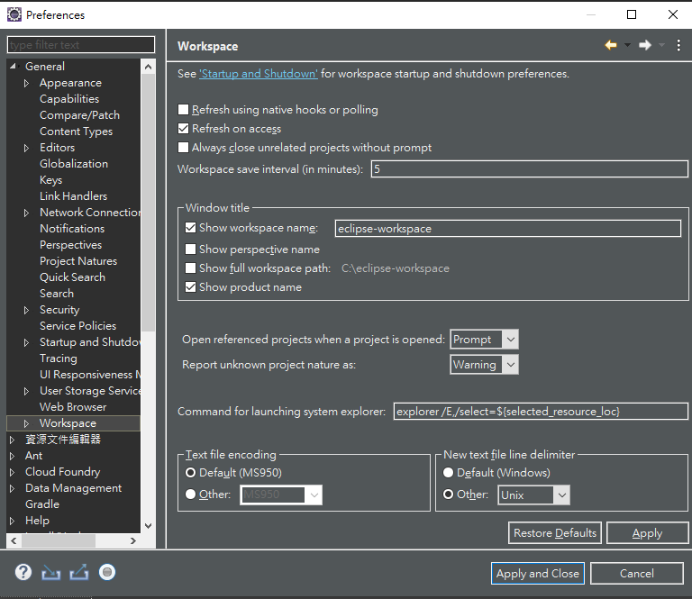Click the Apply button
The image size is (692, 599).
point(647,533)
